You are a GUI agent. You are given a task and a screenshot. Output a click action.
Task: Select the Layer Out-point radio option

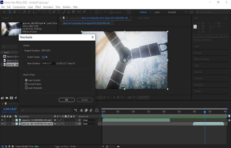click(26, 88)
